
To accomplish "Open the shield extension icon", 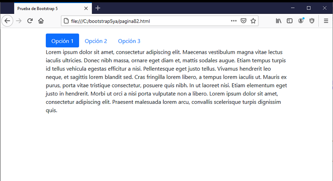I will [312, 21].
